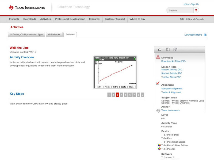View Standards Alignment
Viewport: 214px width, 160px height.
[172, 89]
